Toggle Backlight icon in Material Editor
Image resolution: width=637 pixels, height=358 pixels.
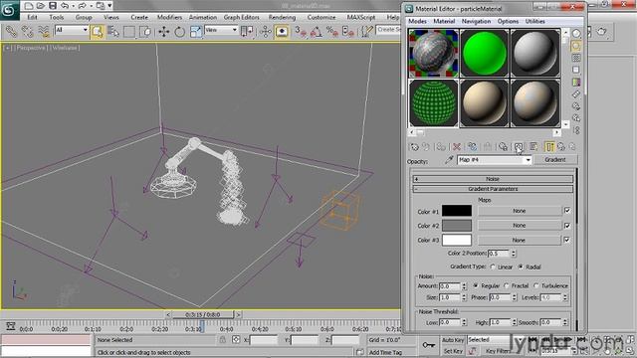pos(576,47)
